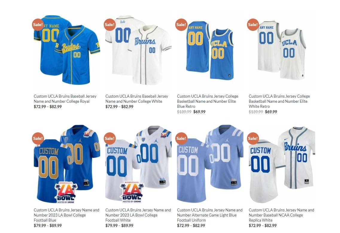Click Sale badge on Basketball Elite Blue Retro
Viewport: 340px width, 233px height.
(181, 25)
